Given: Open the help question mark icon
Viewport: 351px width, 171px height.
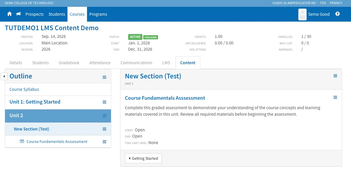Looking at the screenshot, I should (x=338, y=14).
